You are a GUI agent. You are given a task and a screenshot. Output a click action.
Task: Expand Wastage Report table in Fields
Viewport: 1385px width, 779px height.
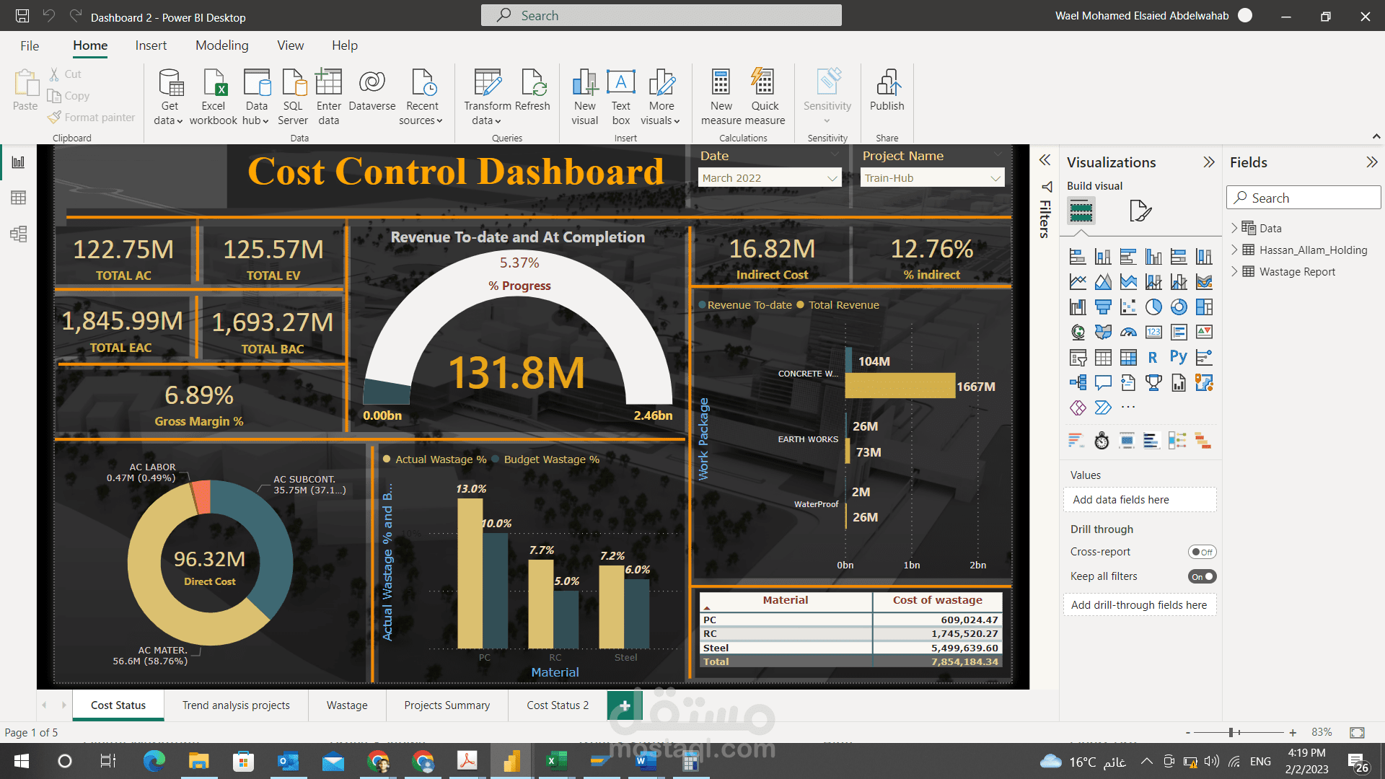1234,271
